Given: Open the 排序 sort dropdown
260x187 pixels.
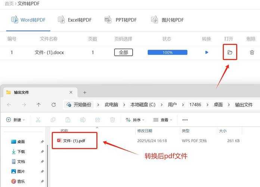Looking at the screenshot, I should [x=135, y=120].
